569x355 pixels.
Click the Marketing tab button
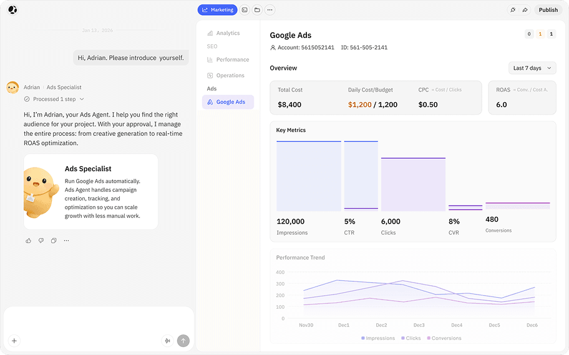click(217, 10)
